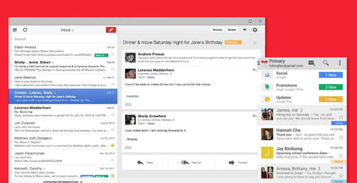Select the Shelly, Anna, Eileen email checkbox
This screenshot has width=357, height=183.
tap(11, 66)
